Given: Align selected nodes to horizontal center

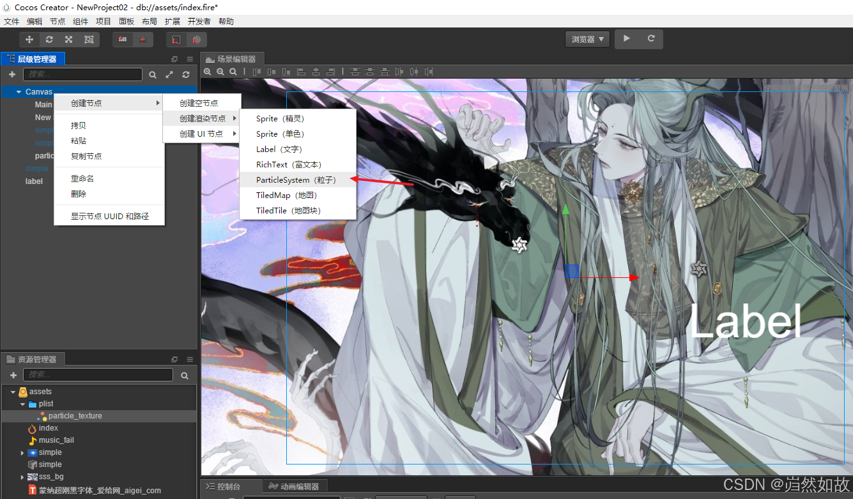Looking at the screenshot, I should (x=316, y=72).
